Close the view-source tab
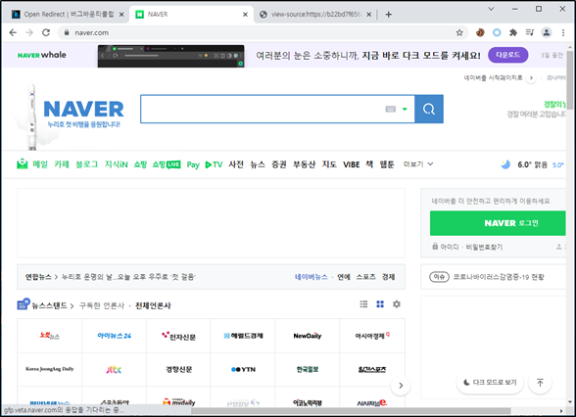 [368, 15]
